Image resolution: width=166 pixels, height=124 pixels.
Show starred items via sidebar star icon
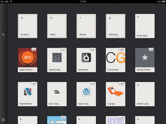3,20
